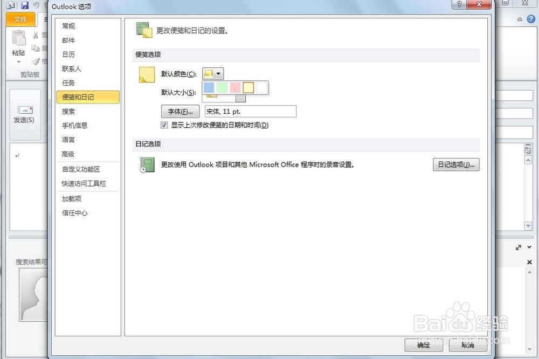
Task: Click the contact silhouette thumbnail in the message window
Action: pyautogui.click(x=33, y=295)
